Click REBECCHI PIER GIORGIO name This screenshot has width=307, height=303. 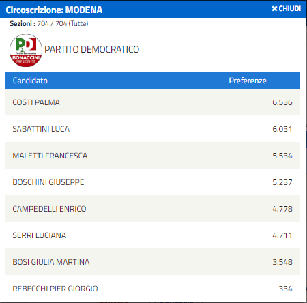point(55,289)
